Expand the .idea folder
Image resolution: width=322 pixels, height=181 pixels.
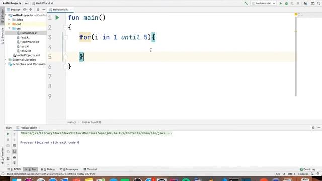click(9, 20)
